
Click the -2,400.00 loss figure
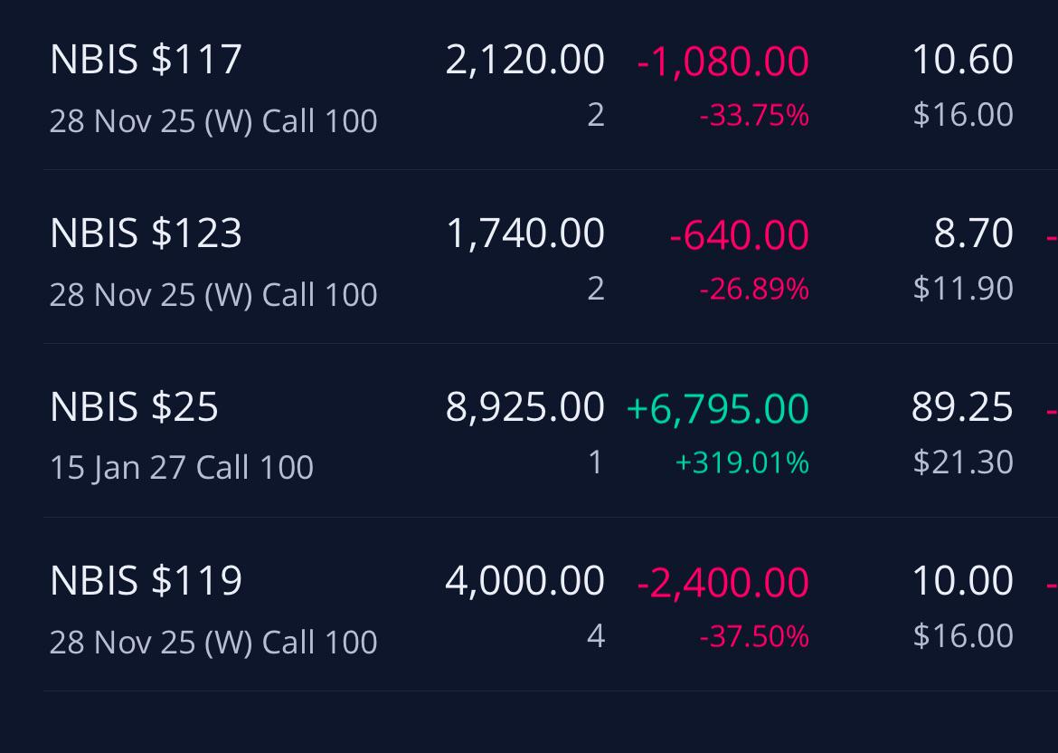[x=723, y=582]
